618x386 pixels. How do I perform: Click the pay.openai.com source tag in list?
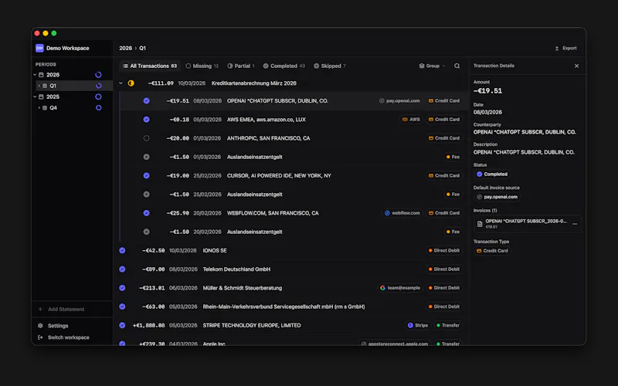399,101
